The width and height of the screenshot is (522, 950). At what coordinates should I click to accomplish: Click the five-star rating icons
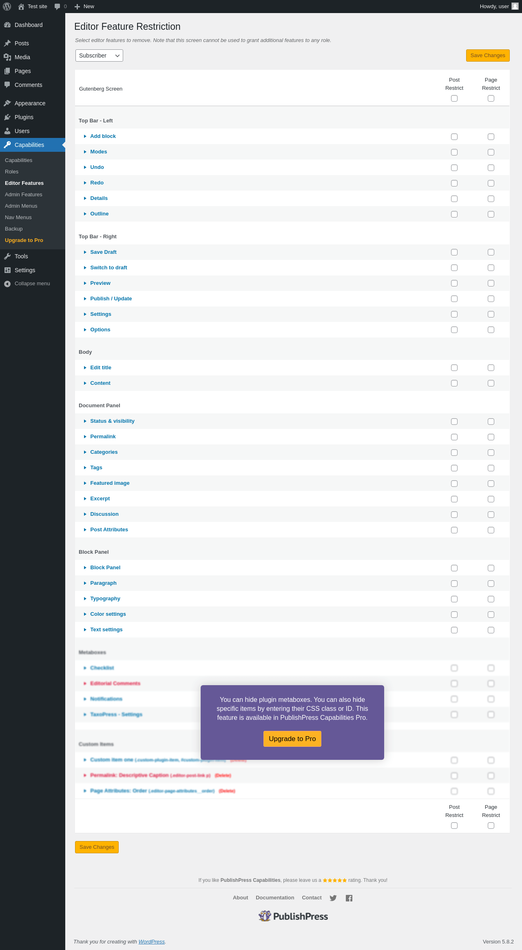[335, 880]
